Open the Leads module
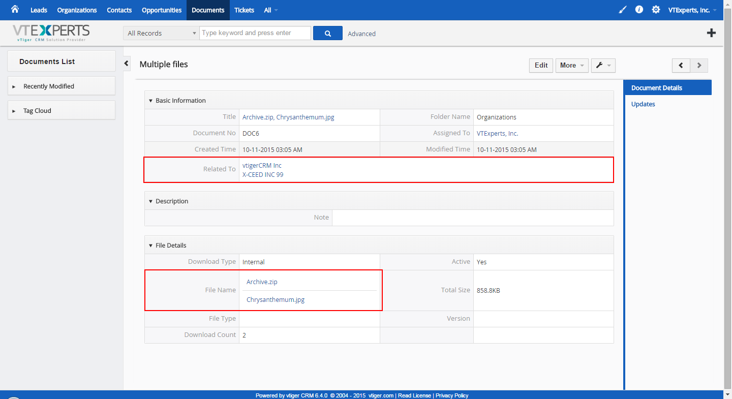The height and width of the screenshot is (399, 732). pyautogui.click(x=39, y=10)
